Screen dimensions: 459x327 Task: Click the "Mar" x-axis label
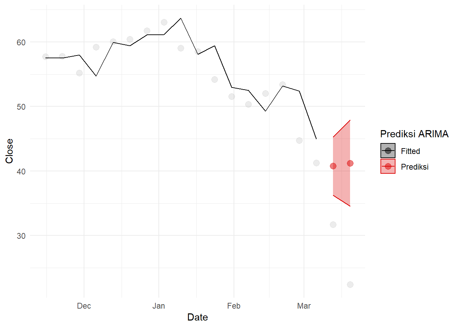(304, 306)
